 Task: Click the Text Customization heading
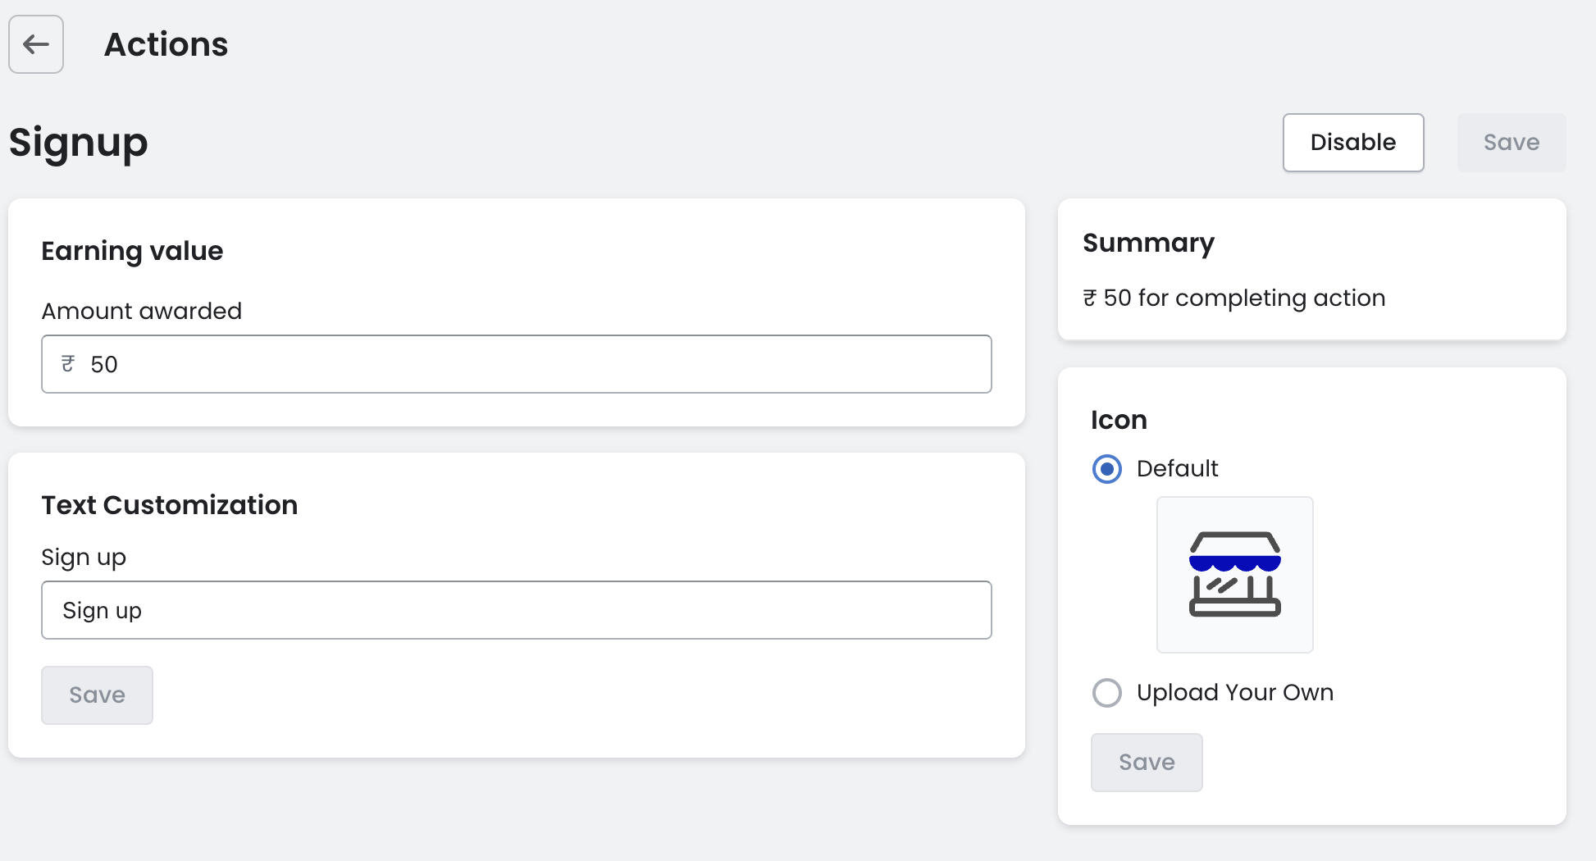pyautogui.click(x=169, y=505)
